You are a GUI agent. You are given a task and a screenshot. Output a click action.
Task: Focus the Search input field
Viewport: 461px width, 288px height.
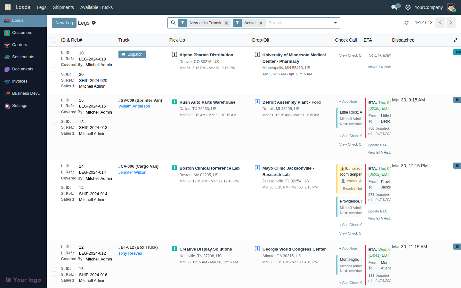click(298, 23)
